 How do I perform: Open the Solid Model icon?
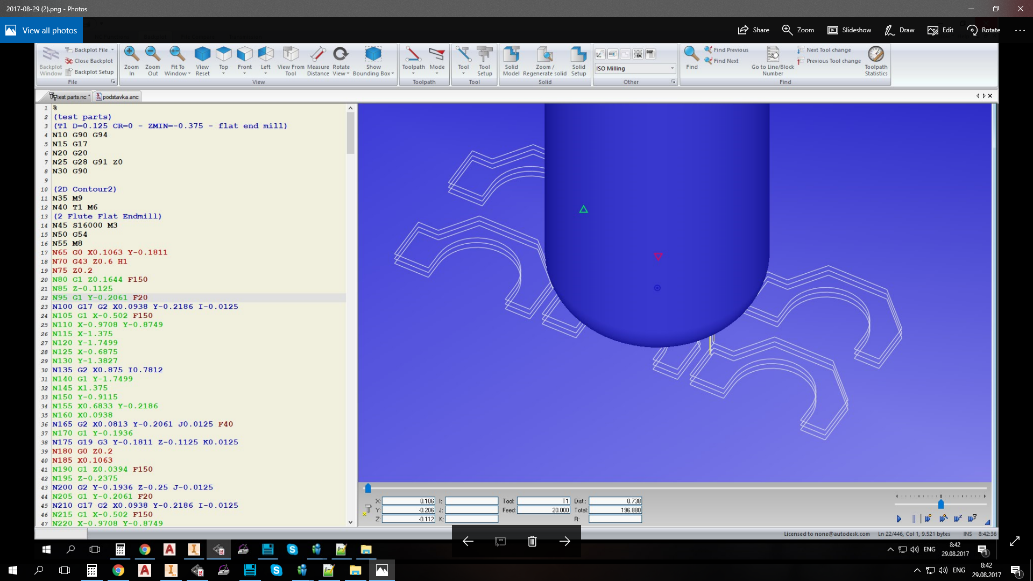click(x=511, y=54)
